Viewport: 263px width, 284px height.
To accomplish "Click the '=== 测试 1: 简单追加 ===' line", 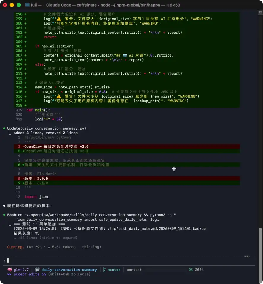I will 39,224.
